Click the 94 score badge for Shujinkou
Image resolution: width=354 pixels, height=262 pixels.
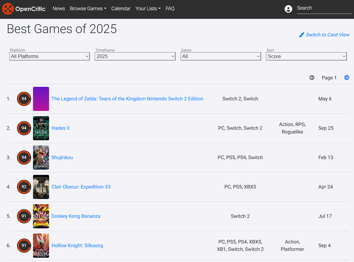tap(24, 158)
